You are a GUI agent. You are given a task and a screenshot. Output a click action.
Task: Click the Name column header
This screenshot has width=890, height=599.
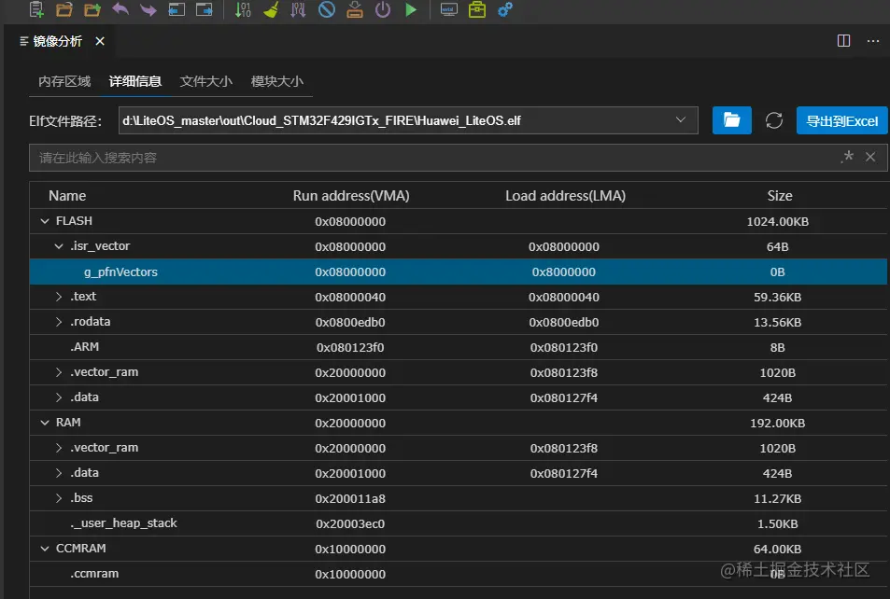tap(67, 196)
